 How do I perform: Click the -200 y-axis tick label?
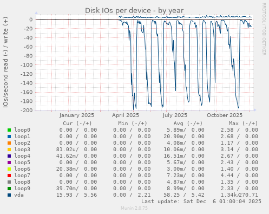(x=27, y=110)
